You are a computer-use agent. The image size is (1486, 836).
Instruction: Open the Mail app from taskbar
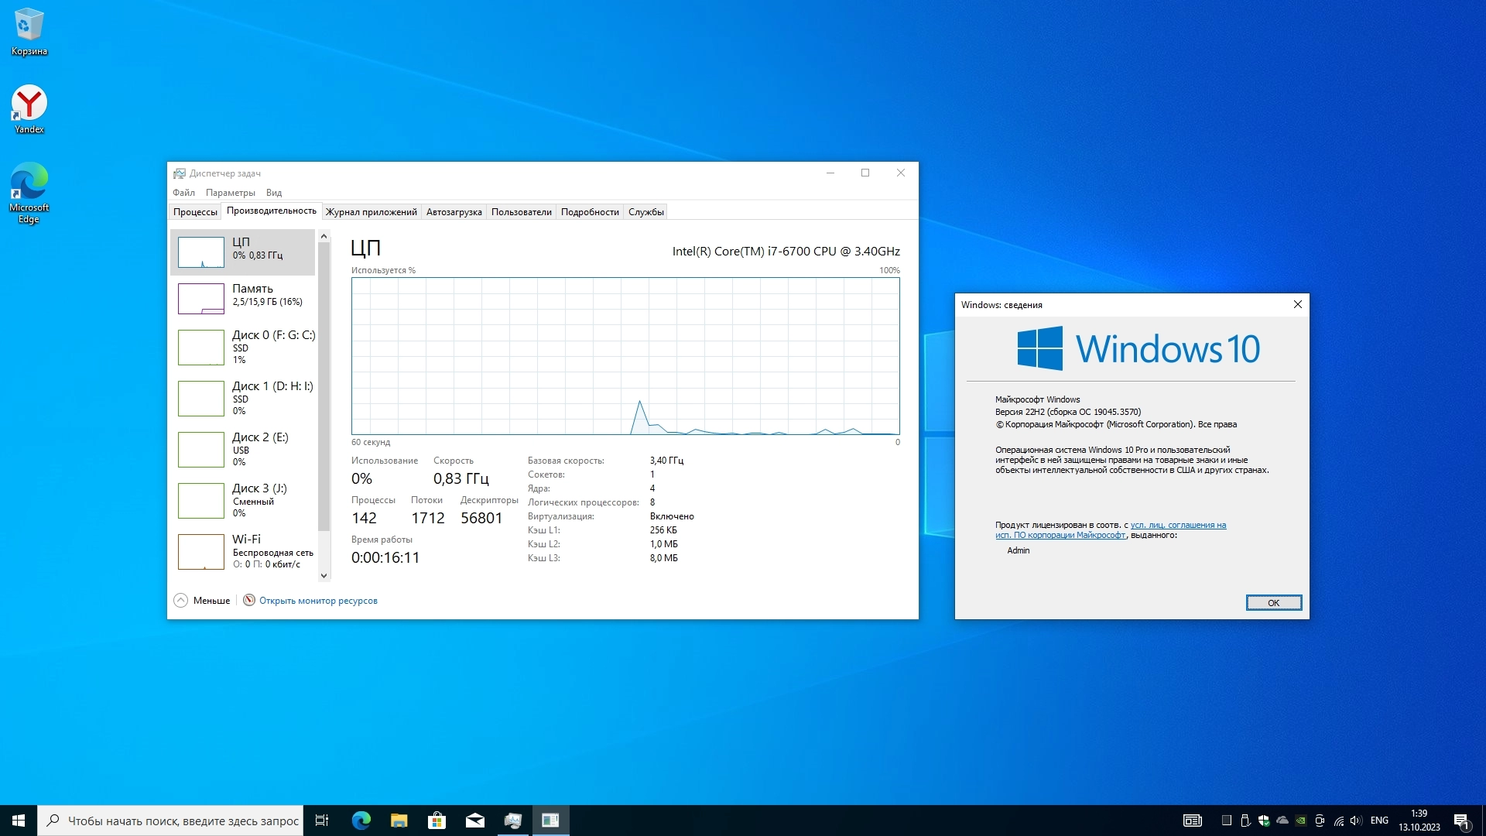(474, 821)
